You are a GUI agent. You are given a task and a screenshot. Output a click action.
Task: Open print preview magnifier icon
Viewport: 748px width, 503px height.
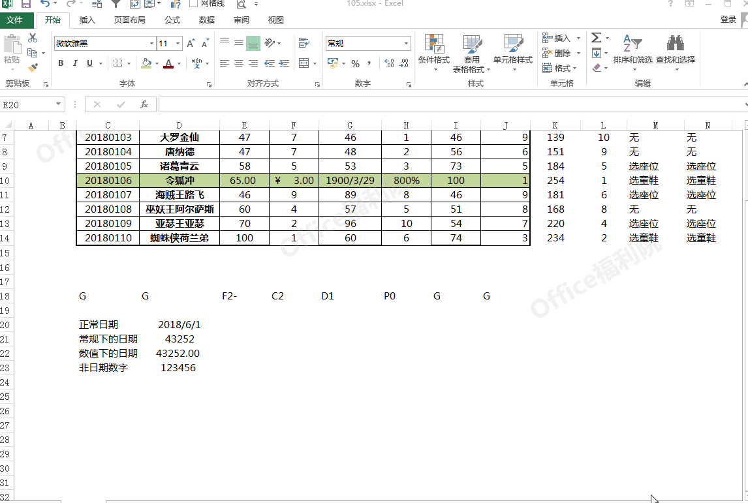(242, 5)
